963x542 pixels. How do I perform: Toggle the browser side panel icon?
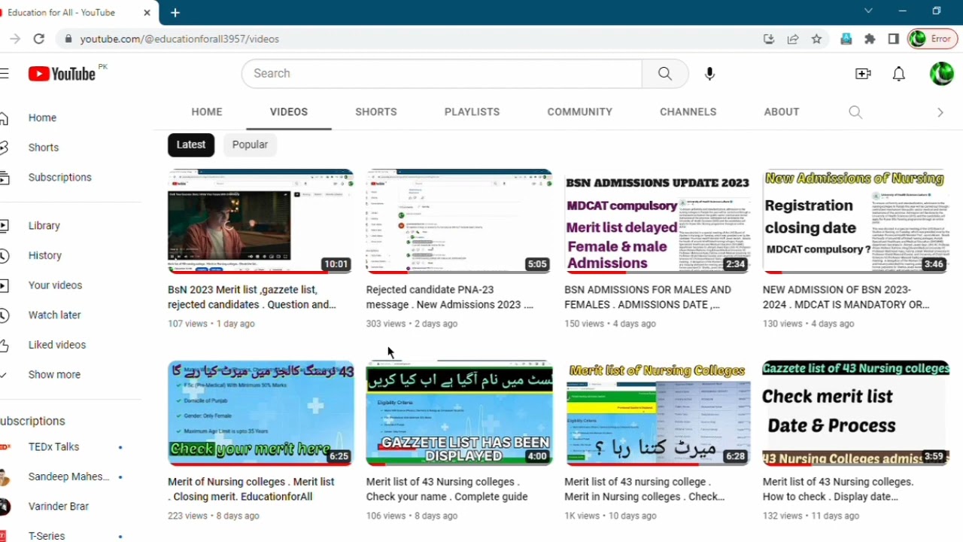point(894,39)
